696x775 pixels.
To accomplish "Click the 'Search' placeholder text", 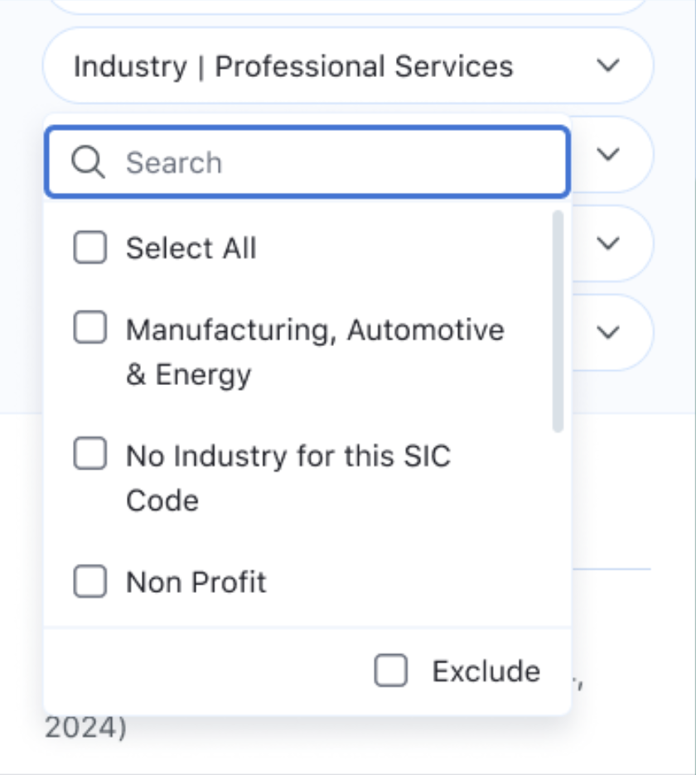I will tap(174, 163).
